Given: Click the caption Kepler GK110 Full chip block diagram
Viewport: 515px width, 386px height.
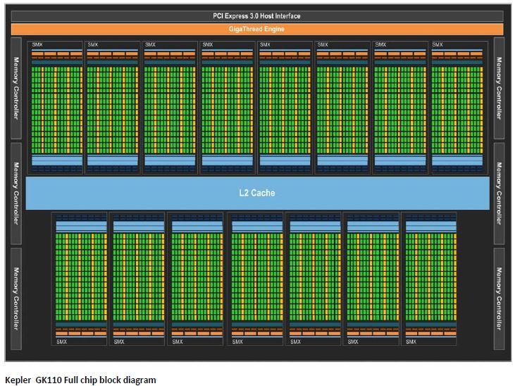Looking at the screenshot, I should (x=80, y=380).
